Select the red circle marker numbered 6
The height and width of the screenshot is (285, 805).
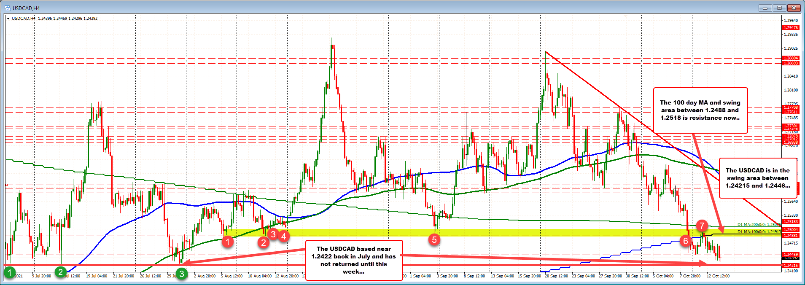pos(686,241)
